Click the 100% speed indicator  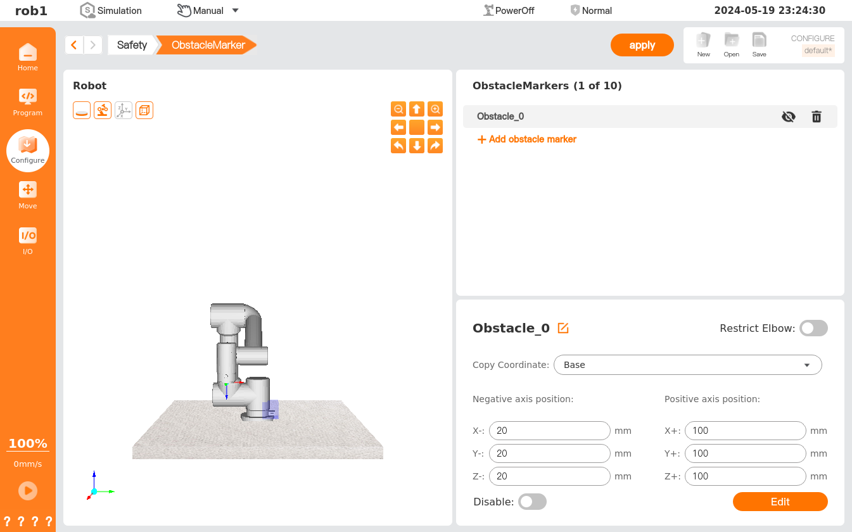28,443
